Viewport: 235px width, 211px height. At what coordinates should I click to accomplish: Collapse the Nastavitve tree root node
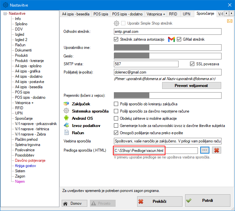tap(5, 14)
